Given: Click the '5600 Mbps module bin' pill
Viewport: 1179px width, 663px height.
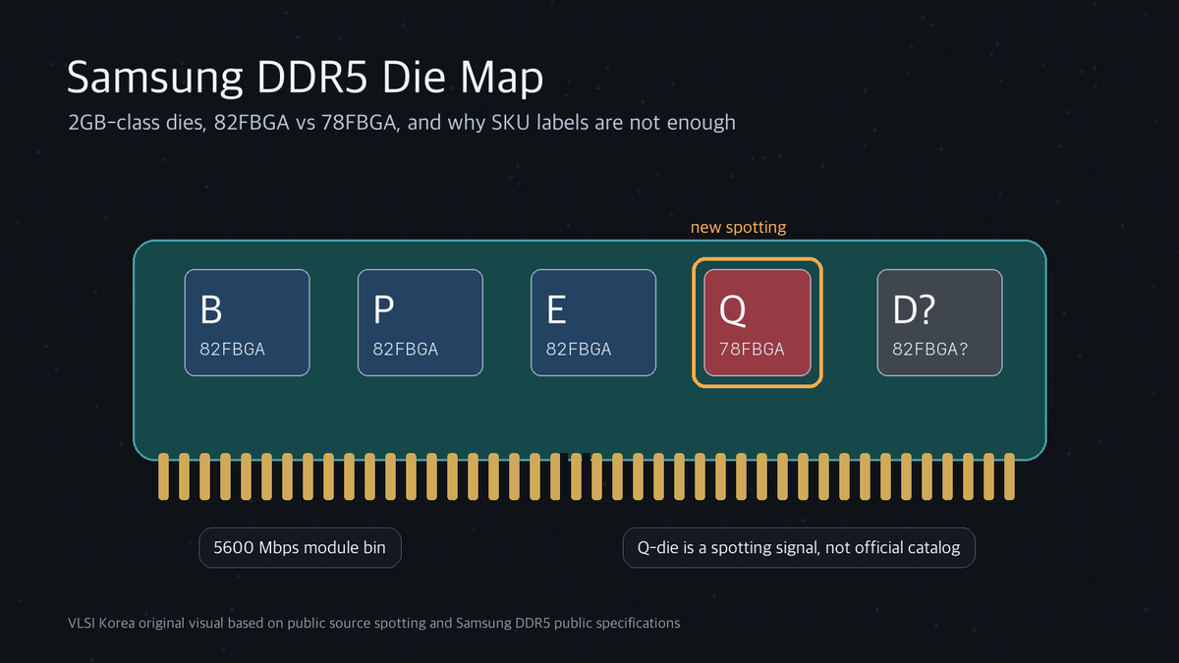Looking at the screenshot, I should coord(301,548).
